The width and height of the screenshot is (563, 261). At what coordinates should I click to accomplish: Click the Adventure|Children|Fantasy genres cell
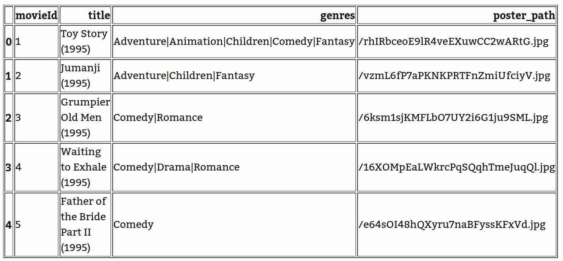coord(184,76)
